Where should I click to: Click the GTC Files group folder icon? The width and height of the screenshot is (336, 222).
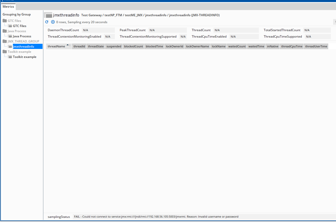[x=5, y=21]
